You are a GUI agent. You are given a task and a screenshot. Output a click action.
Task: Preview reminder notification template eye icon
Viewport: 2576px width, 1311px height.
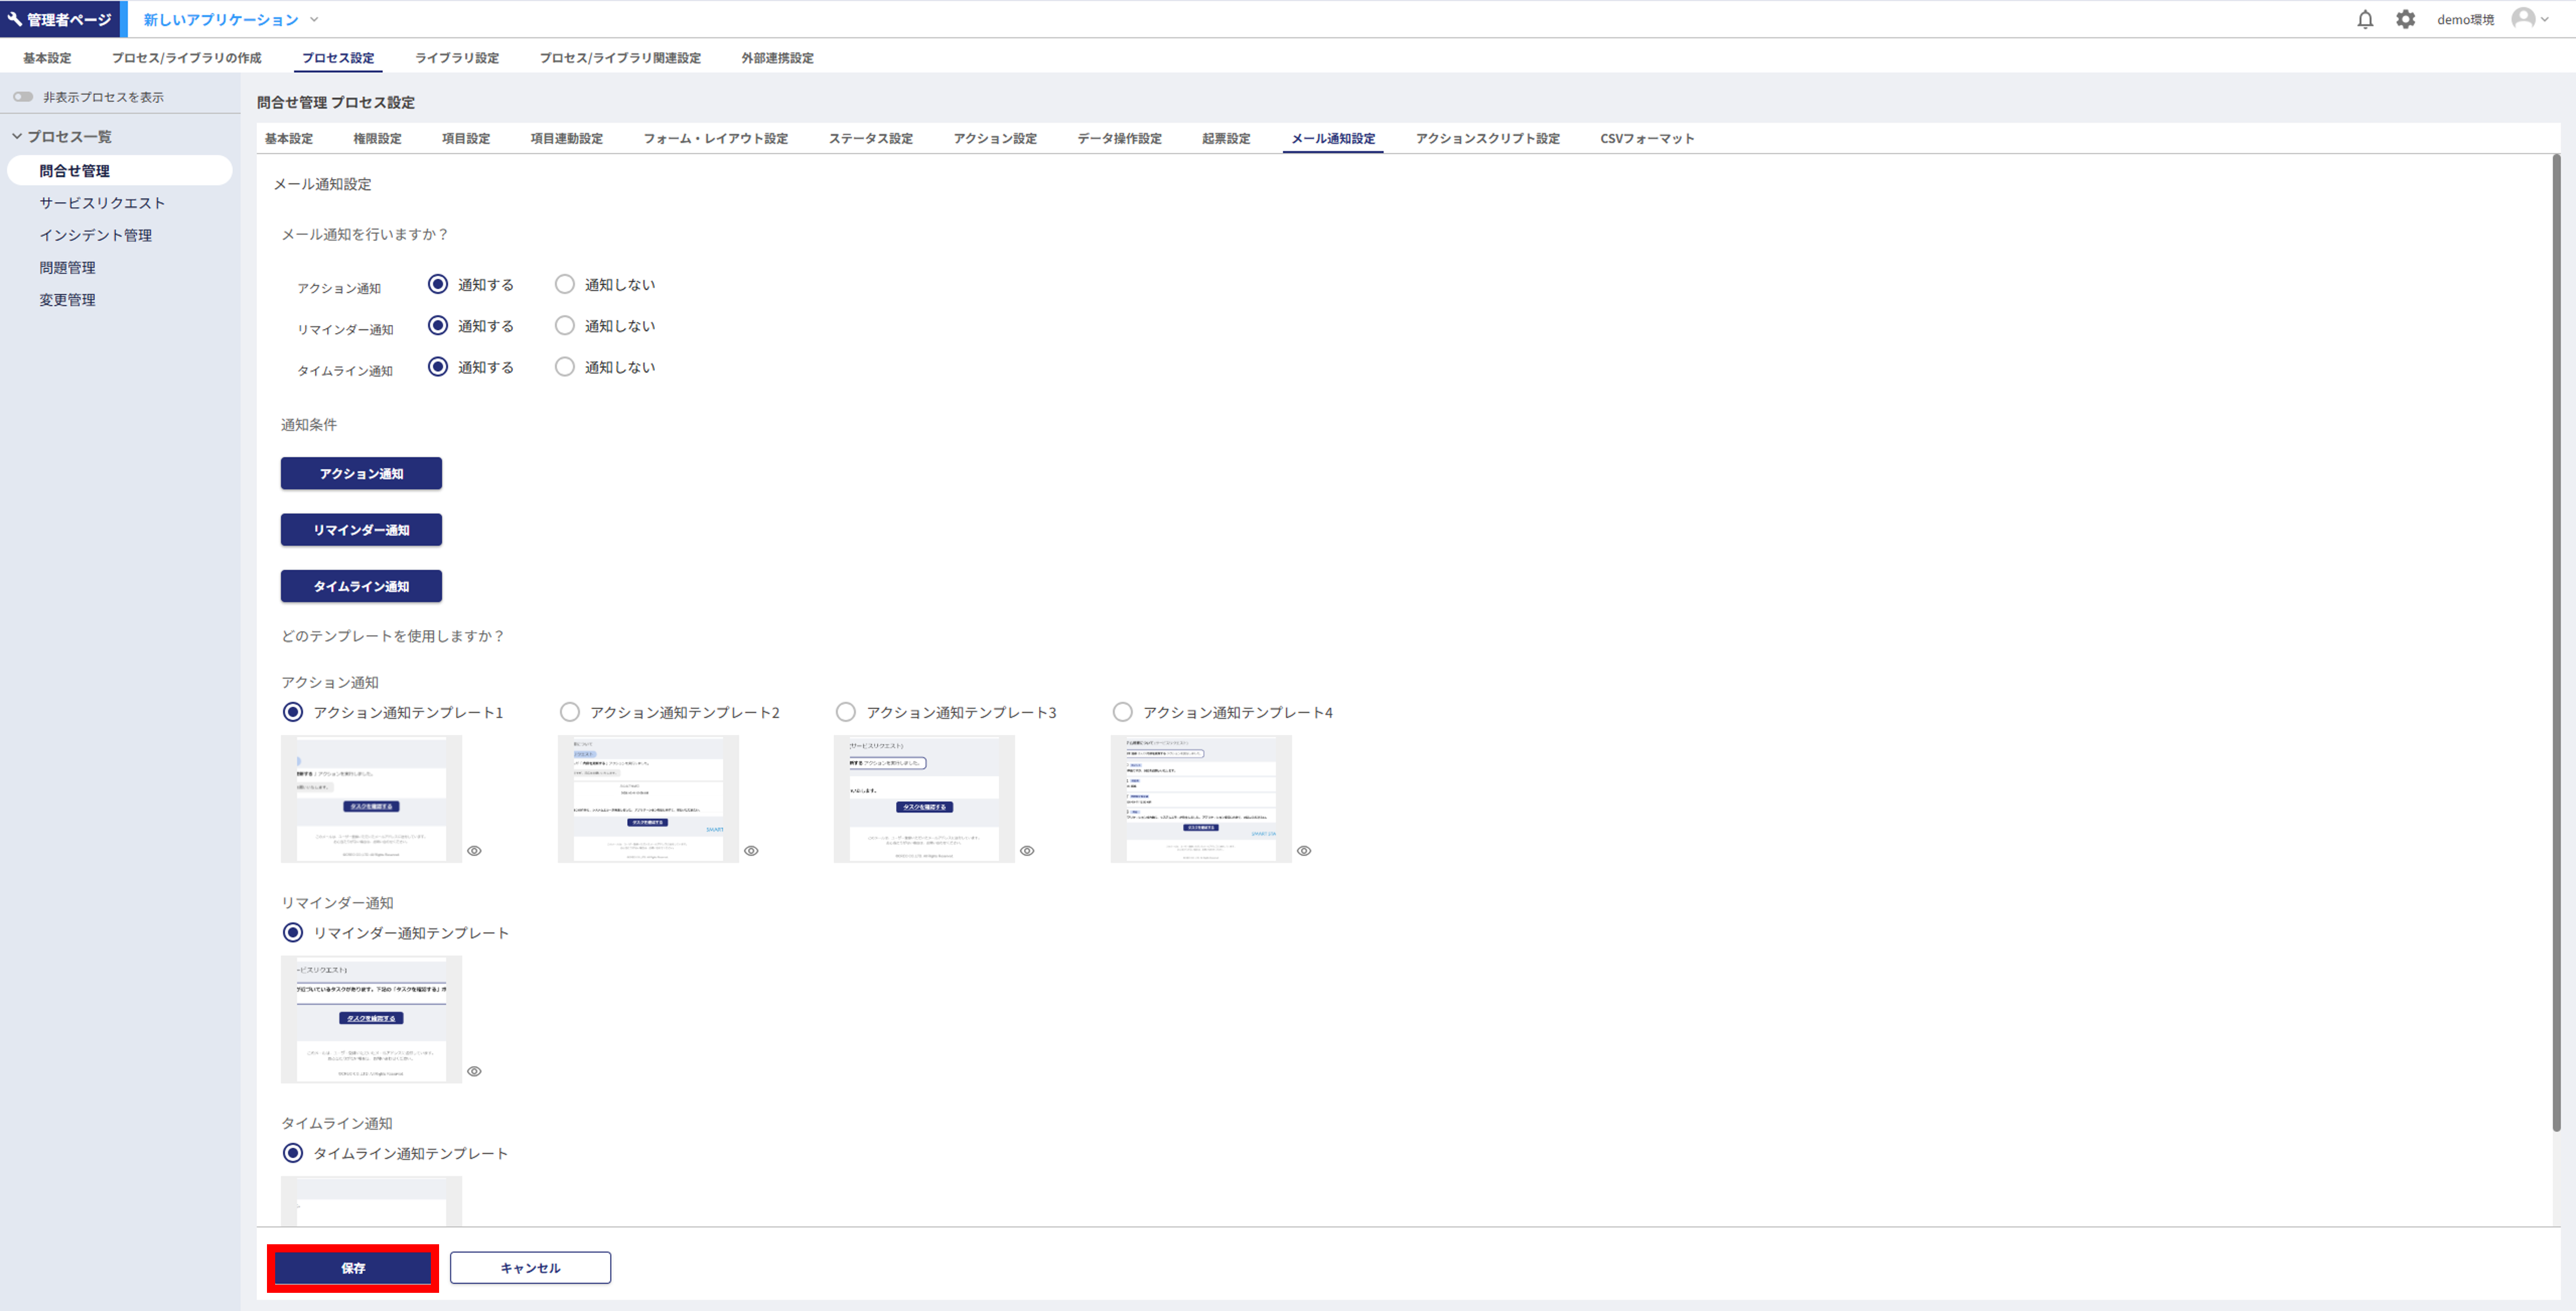(x=474, y=1071)
